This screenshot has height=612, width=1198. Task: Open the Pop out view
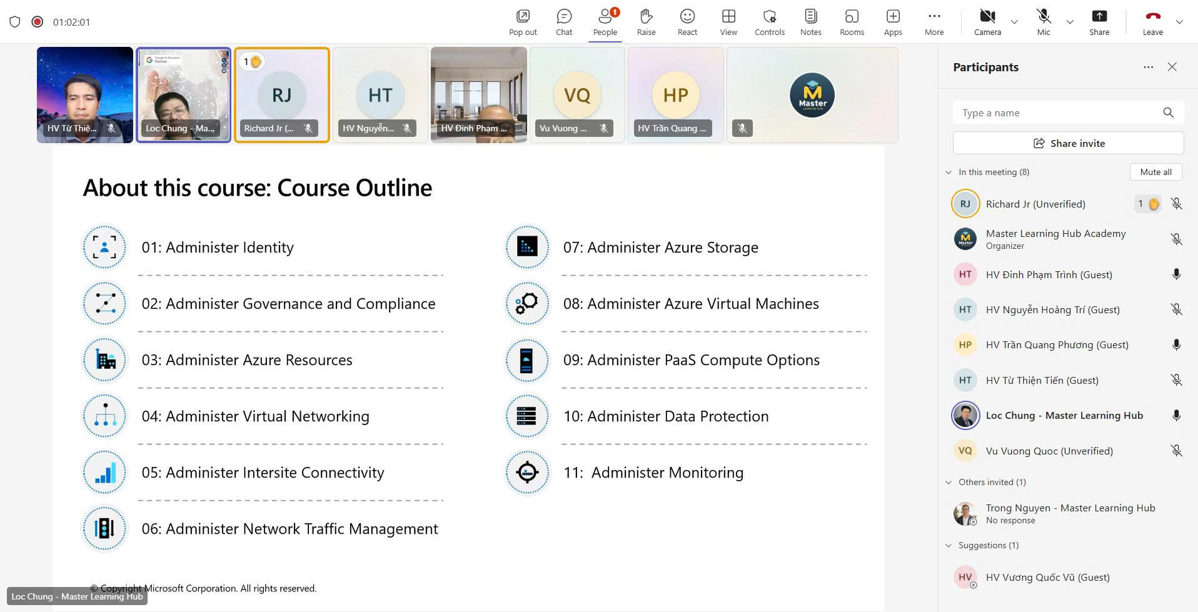(522, 22)
